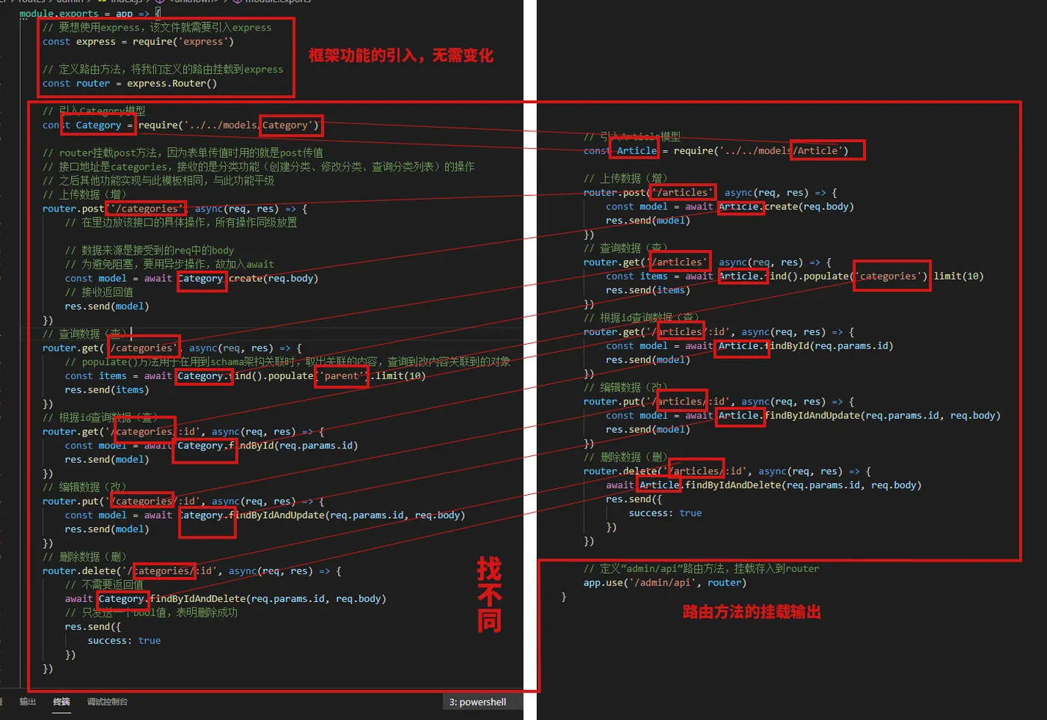Click the 'await Article.create(req.body)' line

pyautogui.click(x=730, y=206)
